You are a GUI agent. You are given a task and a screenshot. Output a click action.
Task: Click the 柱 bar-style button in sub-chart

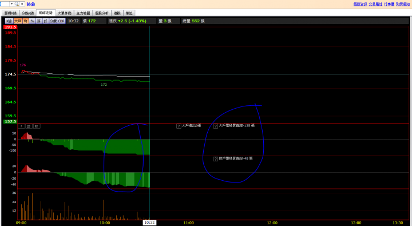[x=37, y=126]
